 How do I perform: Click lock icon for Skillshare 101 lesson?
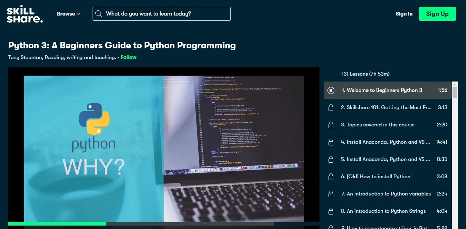click(331, 108)
